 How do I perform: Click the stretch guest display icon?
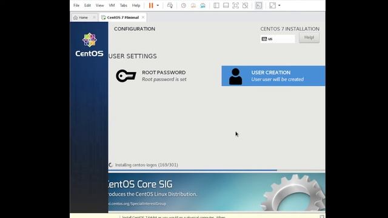[272, 5]
